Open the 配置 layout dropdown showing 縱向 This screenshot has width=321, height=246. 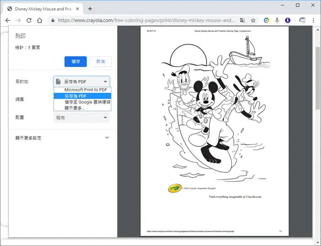82,117
